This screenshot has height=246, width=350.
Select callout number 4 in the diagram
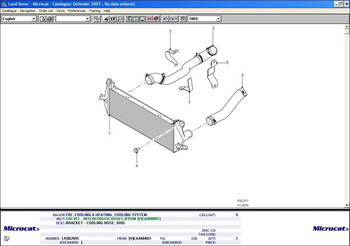click(136, 165)
